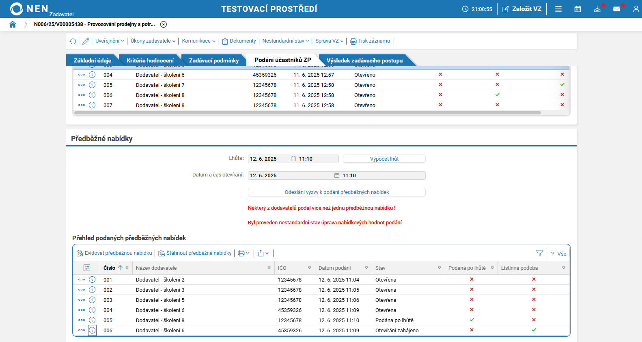This screenshot has height=342, width=642.
Task: Open Uveřejnění dropdown menu
Action: click(110, 41)
